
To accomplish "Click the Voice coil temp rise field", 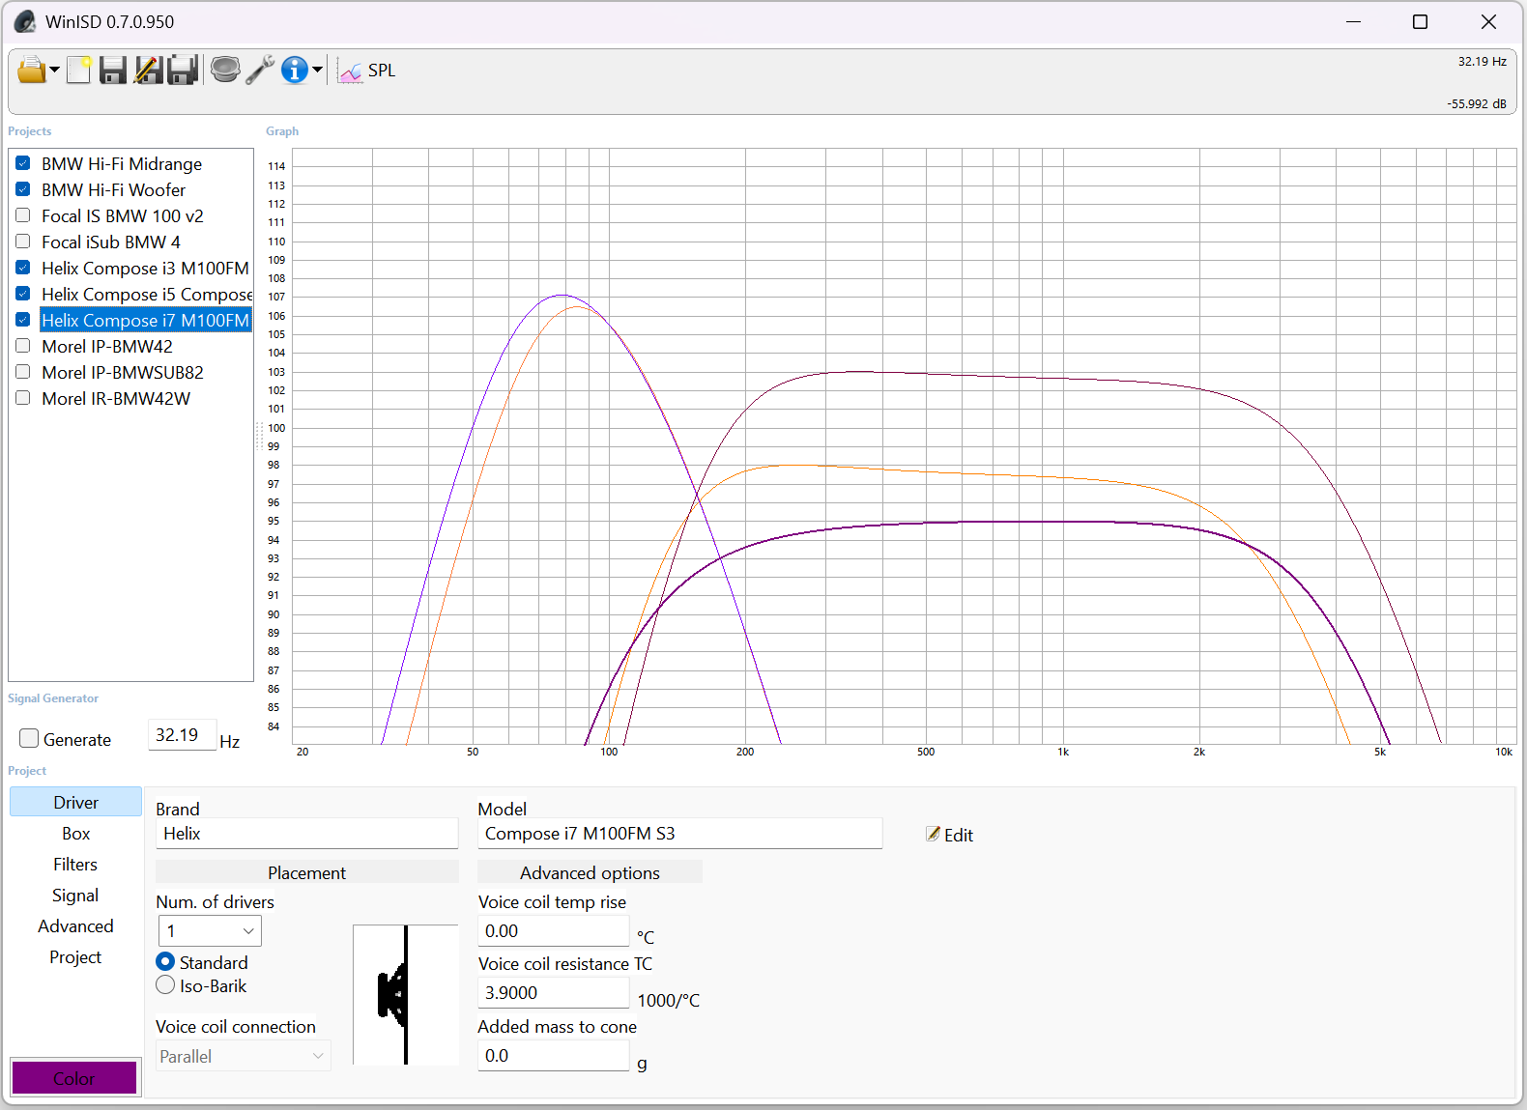I will pyautogui.click(x=553, y=931).
